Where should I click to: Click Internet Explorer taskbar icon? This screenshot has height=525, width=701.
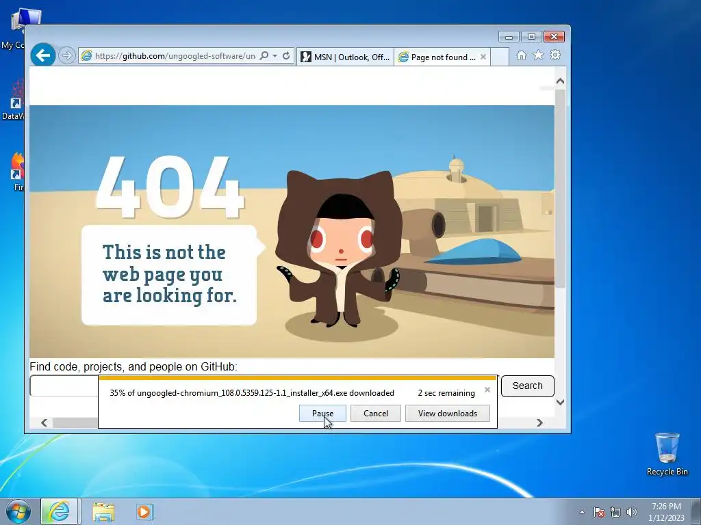coord(60,511)
